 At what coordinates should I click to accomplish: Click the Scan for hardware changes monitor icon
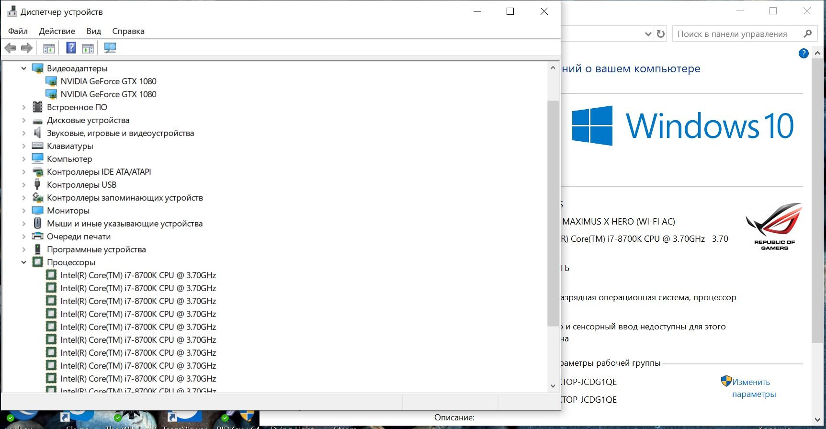coord(110,47)
